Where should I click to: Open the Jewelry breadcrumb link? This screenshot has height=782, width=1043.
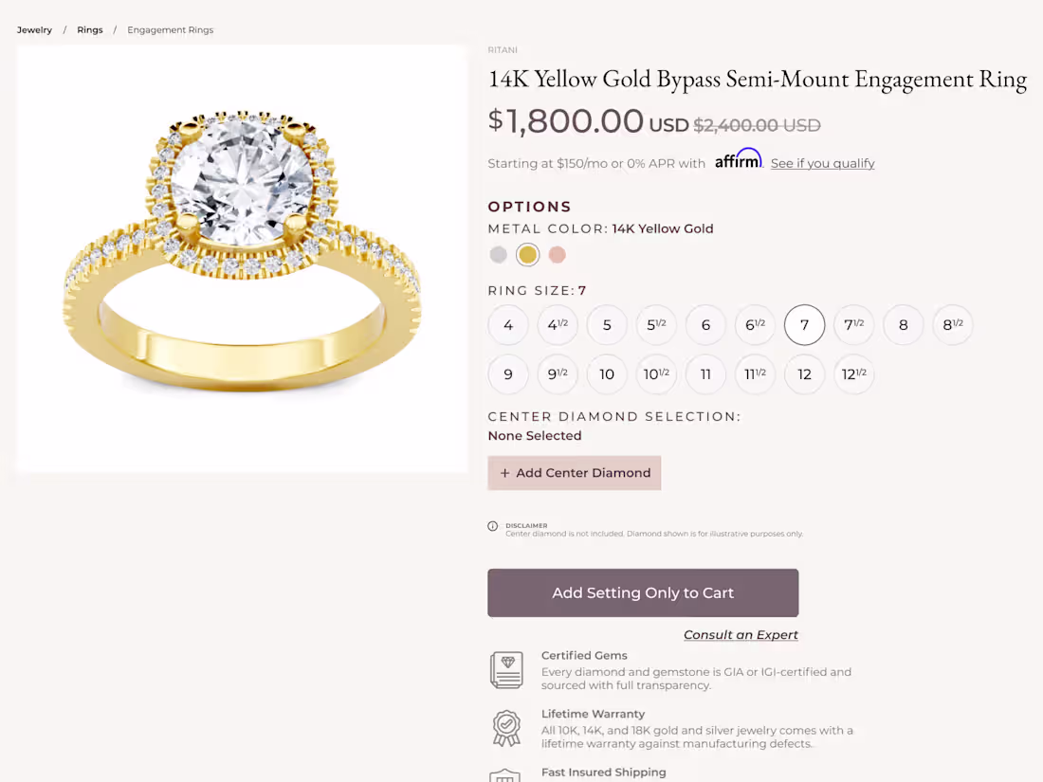click(x=34, y=29)
